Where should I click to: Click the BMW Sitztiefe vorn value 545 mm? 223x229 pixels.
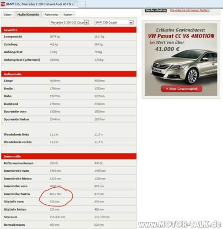(99, 202)
